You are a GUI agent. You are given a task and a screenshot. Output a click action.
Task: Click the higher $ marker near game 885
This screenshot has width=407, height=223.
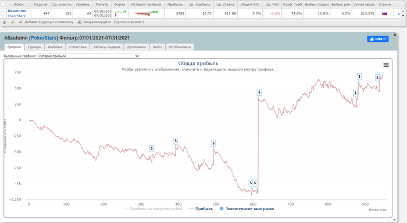tap(359, 77)
